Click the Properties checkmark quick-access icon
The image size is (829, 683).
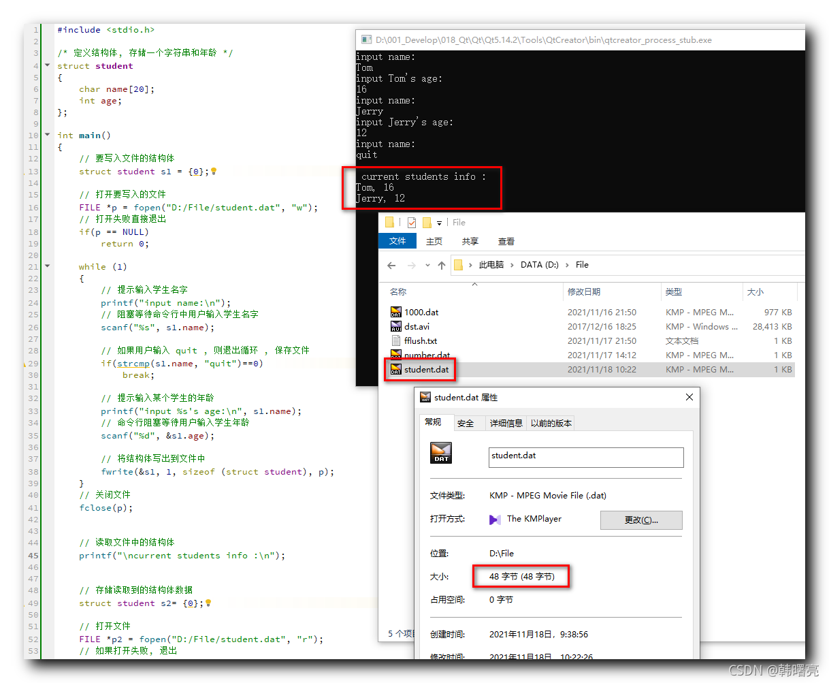coord(411,222)
